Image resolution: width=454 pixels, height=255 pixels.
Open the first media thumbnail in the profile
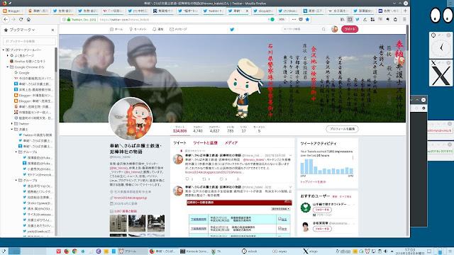tap(118, 223)
